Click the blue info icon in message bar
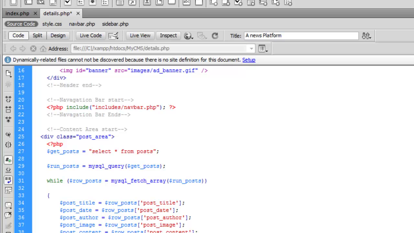 tap(8, 60)
